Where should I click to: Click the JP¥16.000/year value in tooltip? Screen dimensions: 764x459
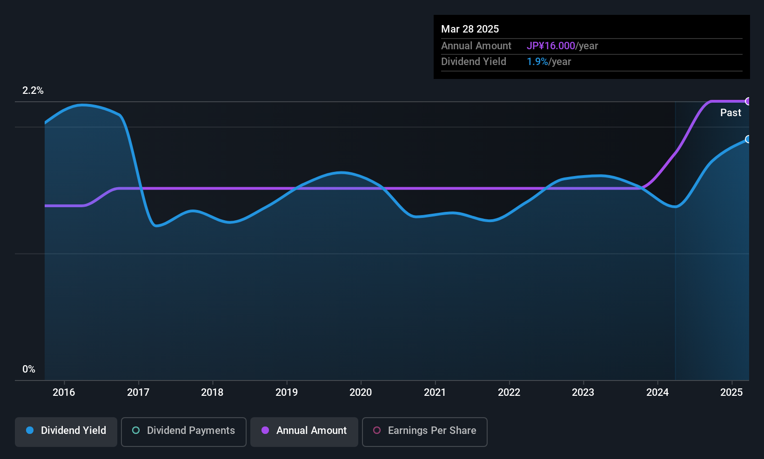562,46
